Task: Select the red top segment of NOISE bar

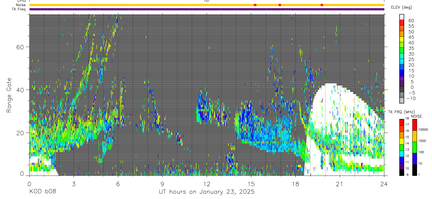Action: point(414,125)
